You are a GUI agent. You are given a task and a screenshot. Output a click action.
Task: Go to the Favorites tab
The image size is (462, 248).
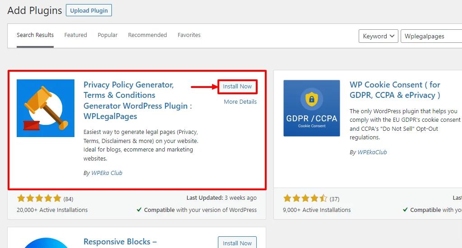(x=189, y=35)
